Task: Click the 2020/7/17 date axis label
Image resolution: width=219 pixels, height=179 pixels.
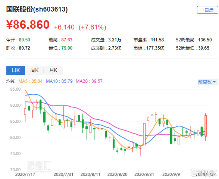Action: tap(25, 175)
